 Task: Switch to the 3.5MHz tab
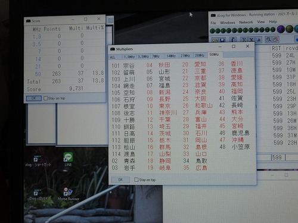(143, 56)
